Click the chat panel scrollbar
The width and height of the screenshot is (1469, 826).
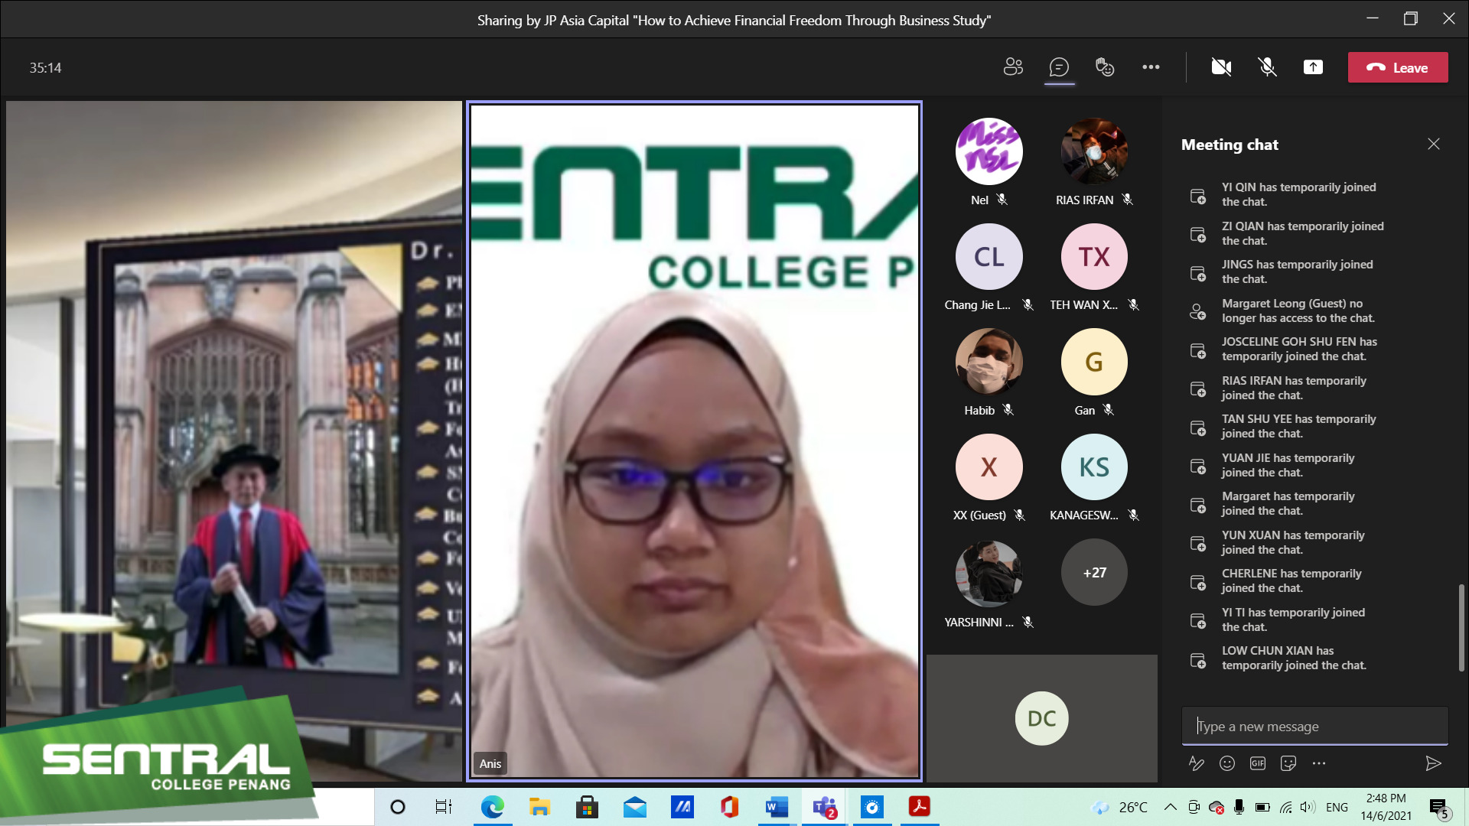[x=1461, y=627]
